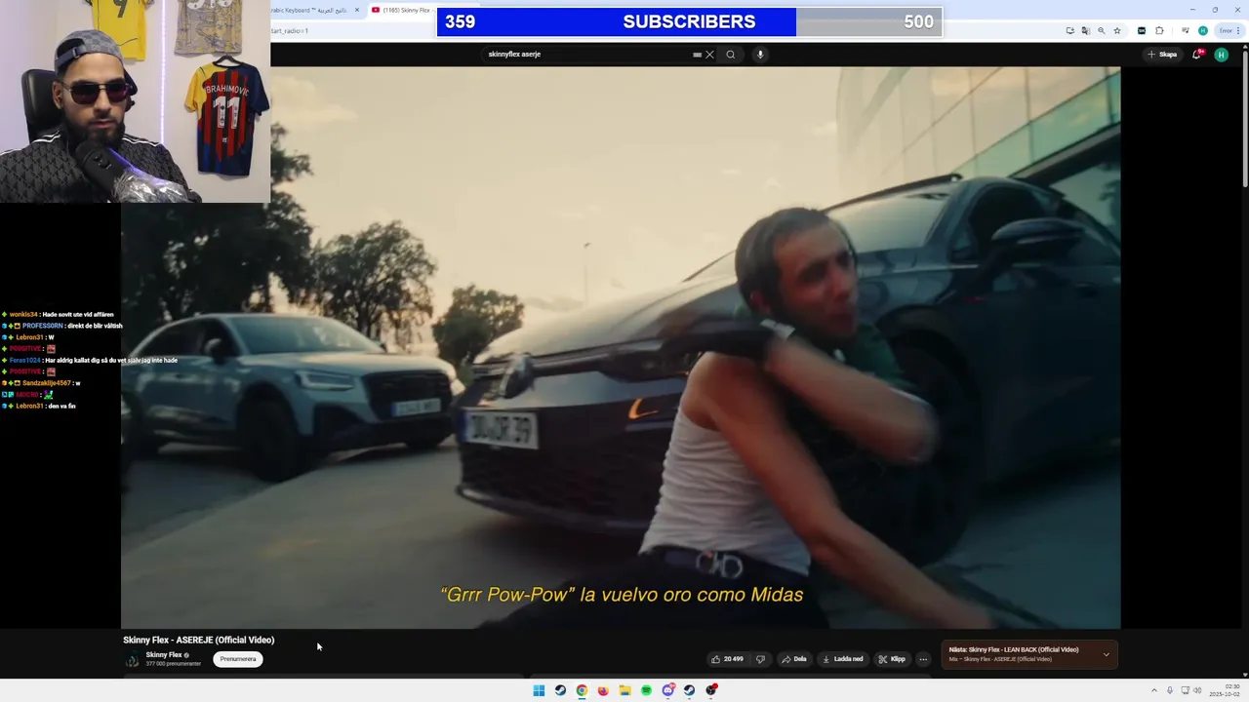Like the video with thumbs up

(727, 659)
